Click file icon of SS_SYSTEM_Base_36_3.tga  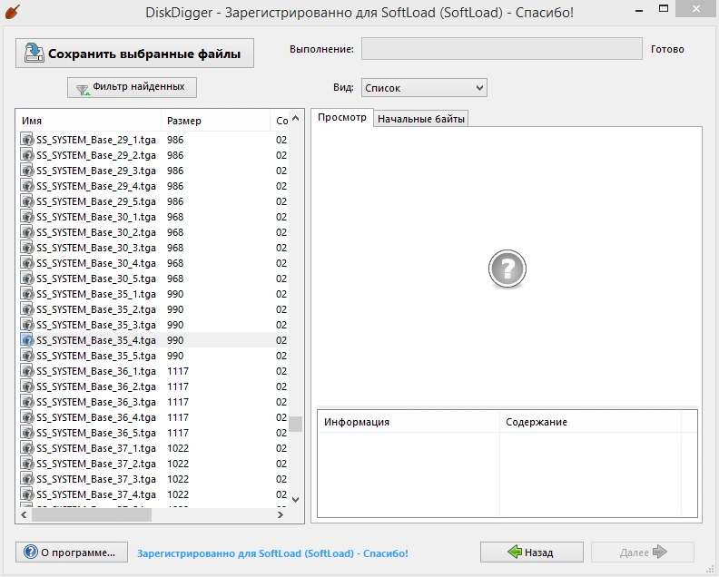(27, 402)
